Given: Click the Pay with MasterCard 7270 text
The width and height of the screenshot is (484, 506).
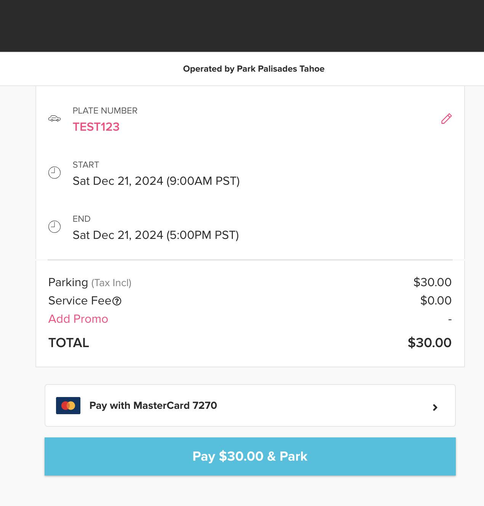Looking at the screenshot, I should point(153,405).
